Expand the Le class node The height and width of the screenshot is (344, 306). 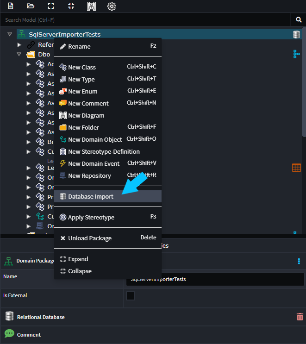pyautogui.click(x=29, y=168)
